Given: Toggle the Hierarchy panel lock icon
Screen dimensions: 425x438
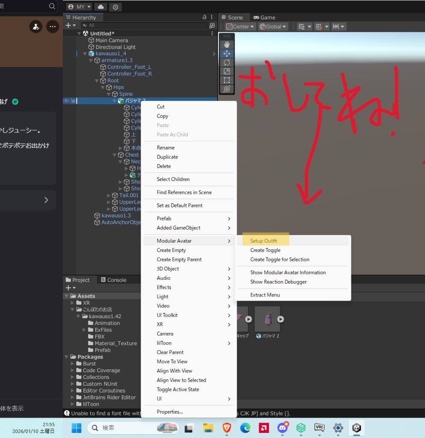Looking at the screenshot, I should (204, 17).
